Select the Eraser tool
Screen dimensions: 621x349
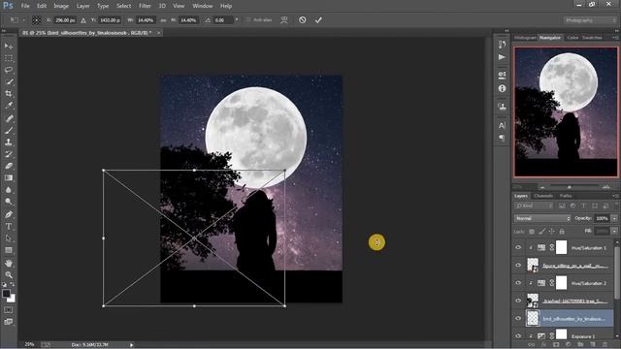coord(9,166)
